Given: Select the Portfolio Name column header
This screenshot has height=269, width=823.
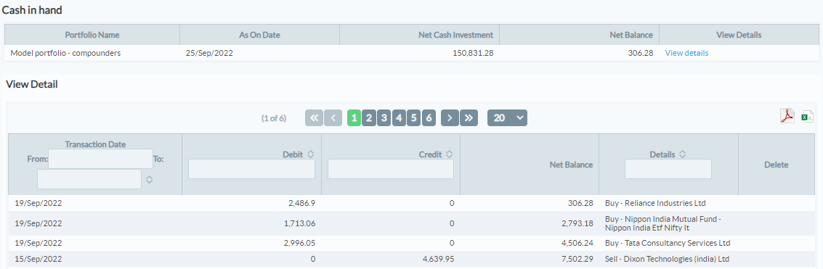Looking at the screenshot, I should [x=92, y=35].
